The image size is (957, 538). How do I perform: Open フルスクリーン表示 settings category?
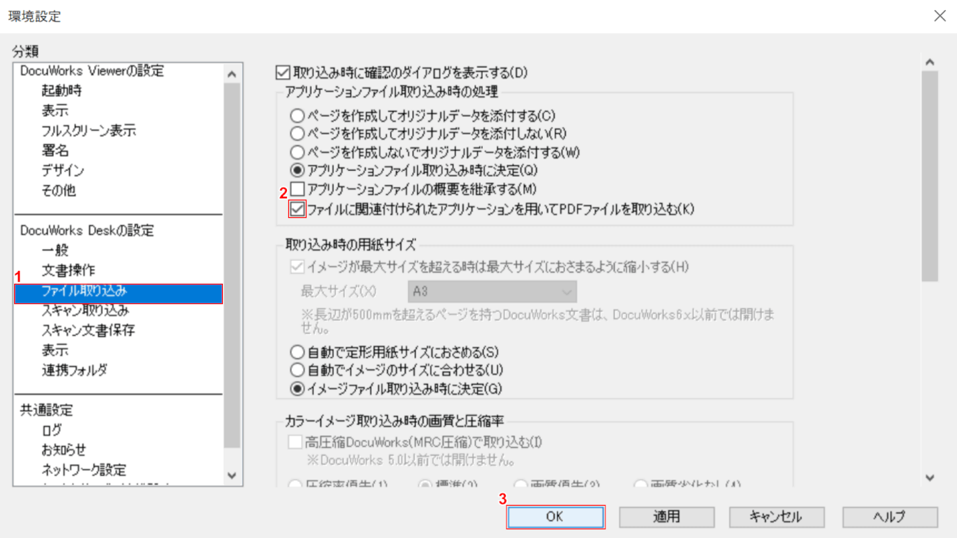[89, 130]
